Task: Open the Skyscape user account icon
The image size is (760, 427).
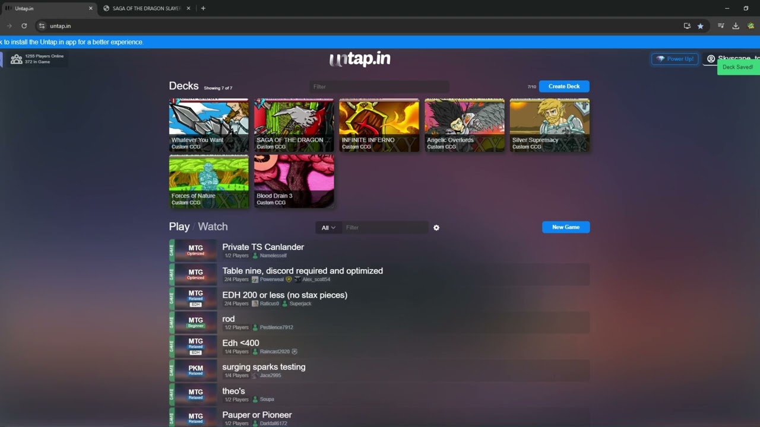Action: click(711, 59)
